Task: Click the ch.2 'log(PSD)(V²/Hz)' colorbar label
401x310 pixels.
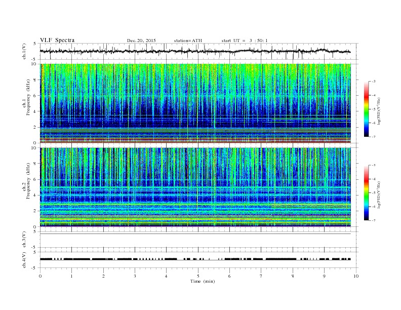Action: tap(379, 195)
